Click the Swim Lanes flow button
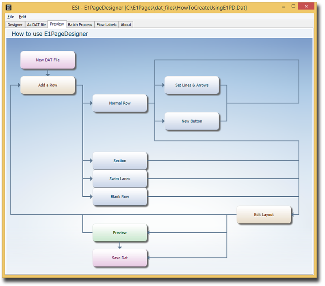The height and width of the screenshot is (286, 325). click(x=120, y=179)
